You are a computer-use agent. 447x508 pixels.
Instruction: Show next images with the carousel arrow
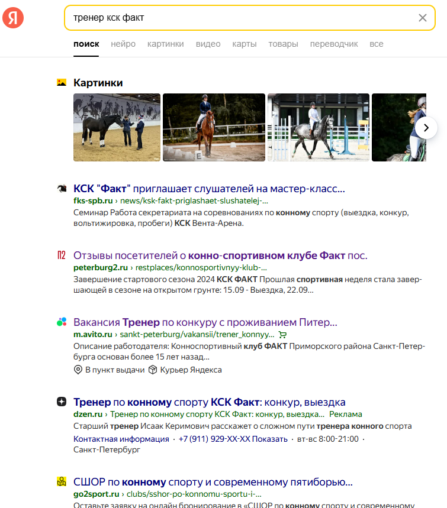click(x=426, y=128)
